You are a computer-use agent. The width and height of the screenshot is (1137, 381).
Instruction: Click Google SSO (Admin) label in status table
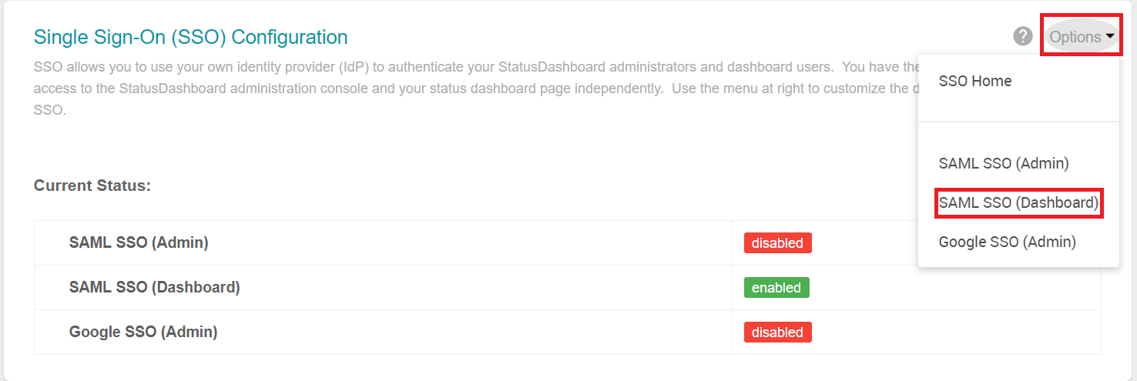pyautogui.click(x=143, y=332)
